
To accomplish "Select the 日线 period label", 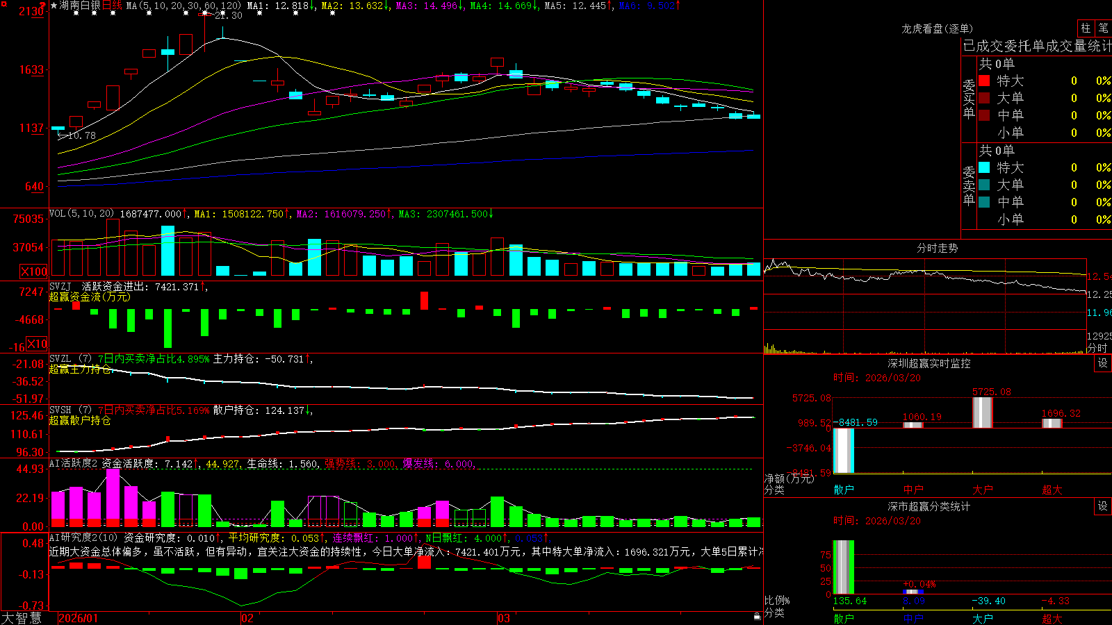I will tap(112, 6).
